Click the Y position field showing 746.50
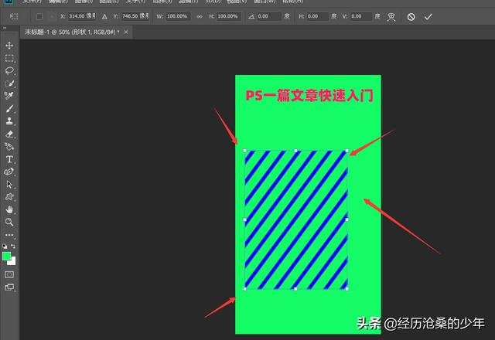 (x=135, y=16)
